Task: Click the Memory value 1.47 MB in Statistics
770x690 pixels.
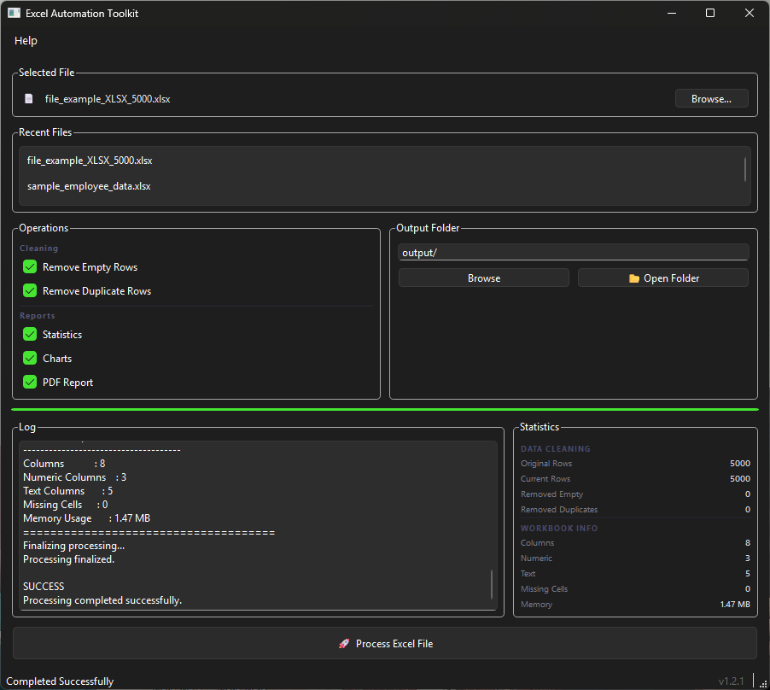Action: (735, 604)
